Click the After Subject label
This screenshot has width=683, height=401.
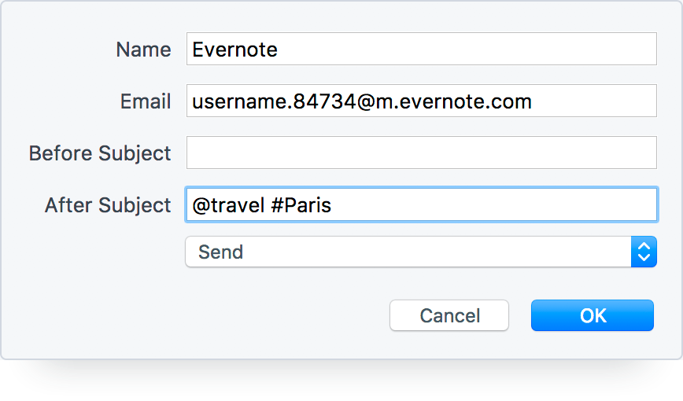tap(108, 205)
